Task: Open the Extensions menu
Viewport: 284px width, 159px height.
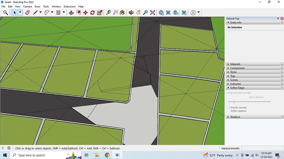Action: pos(69,6)
